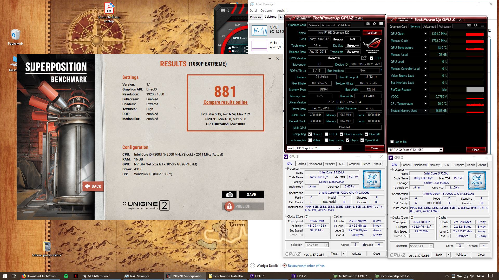Select the CPU performance graph thumbnail
The width and height of the screenshot is (499, 280).
[259, 31]
